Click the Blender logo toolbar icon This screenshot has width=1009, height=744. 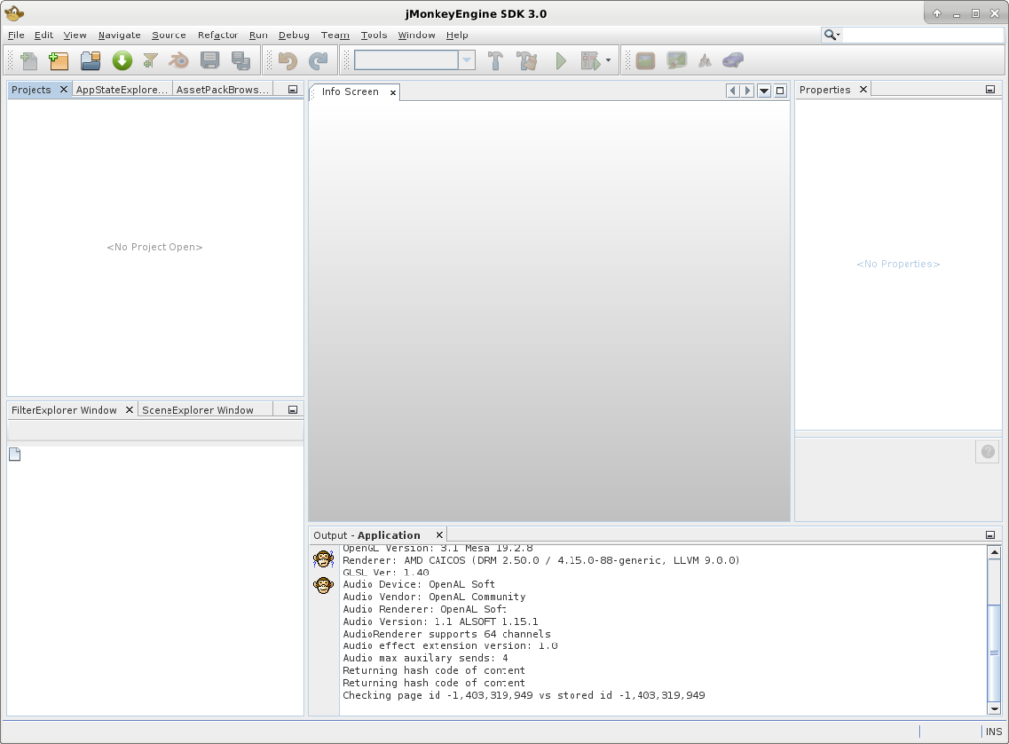coord(178,61)
